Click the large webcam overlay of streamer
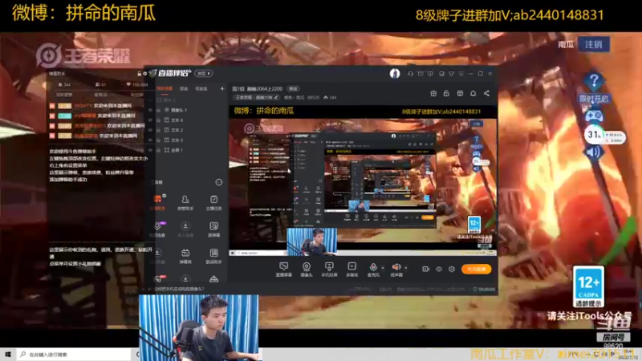The height and width of the screenshot is (361, 642). pos(198,327)
